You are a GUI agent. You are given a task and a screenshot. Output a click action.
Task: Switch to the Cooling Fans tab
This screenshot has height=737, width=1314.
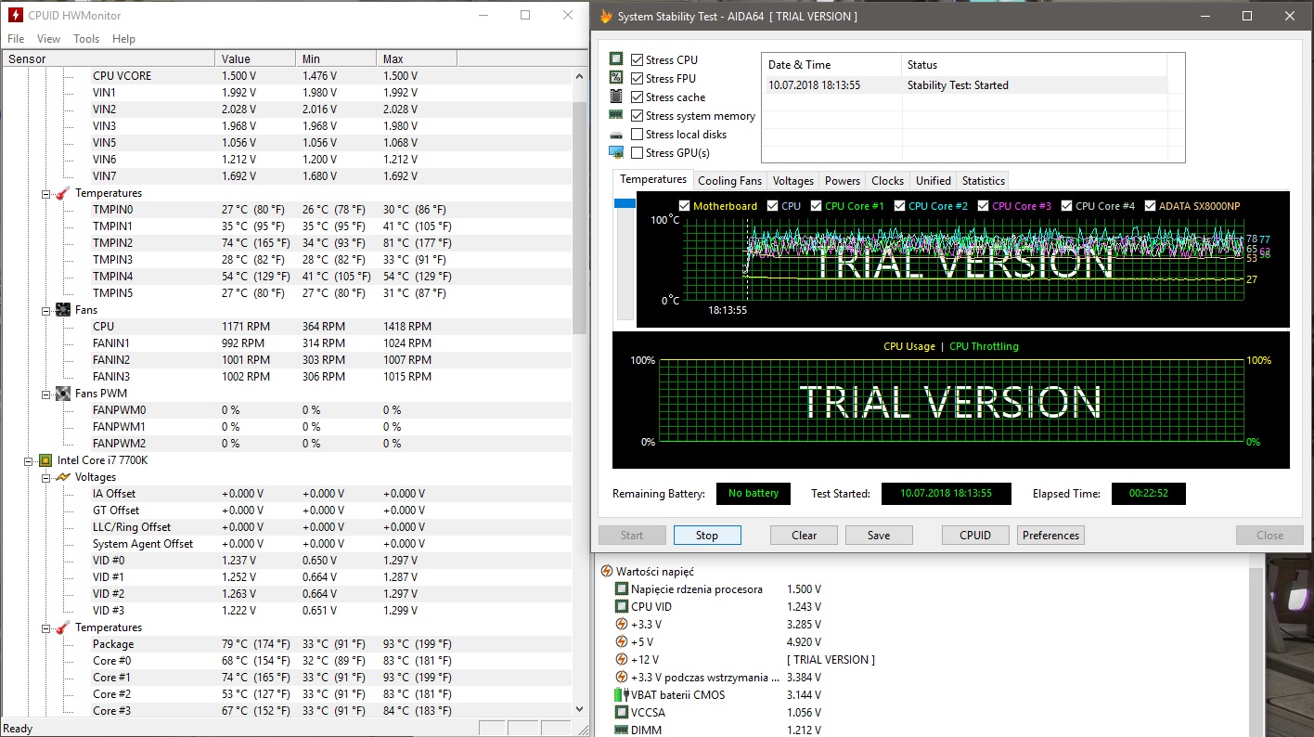[729, 181]
